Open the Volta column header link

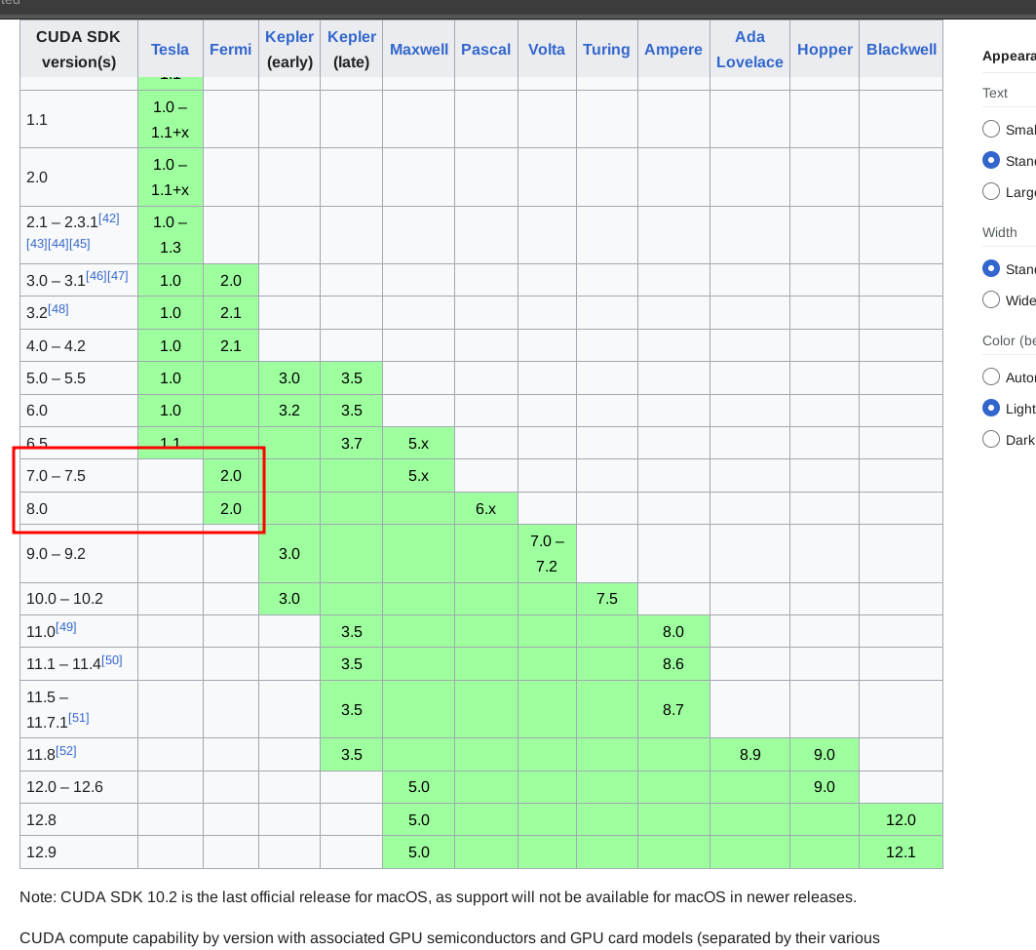coord(547,50)
